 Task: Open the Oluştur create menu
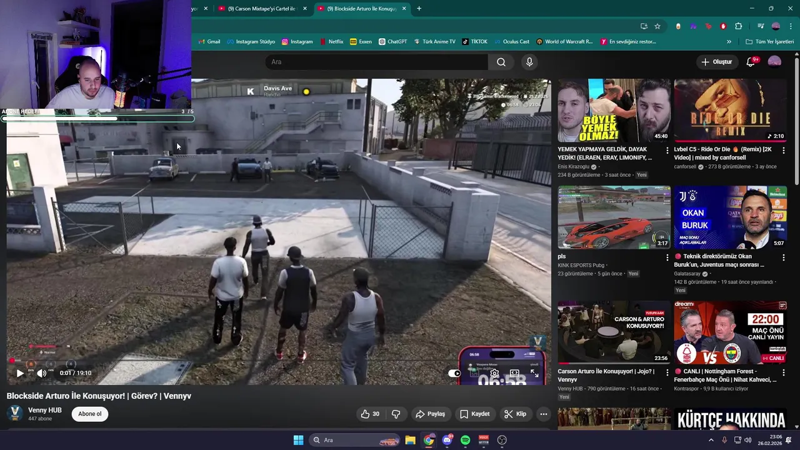click(716, 62)
